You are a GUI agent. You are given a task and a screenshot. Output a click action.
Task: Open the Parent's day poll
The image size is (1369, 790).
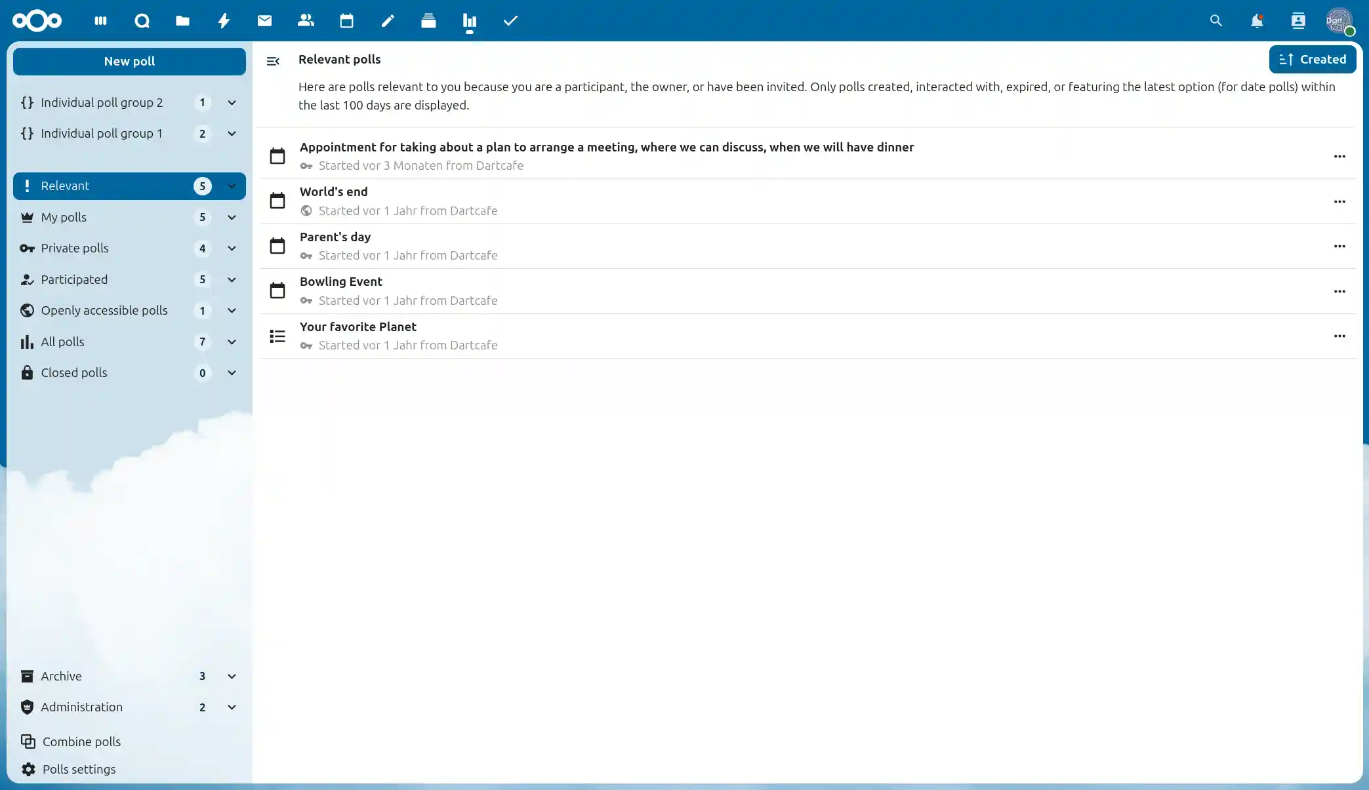[335, 237]
